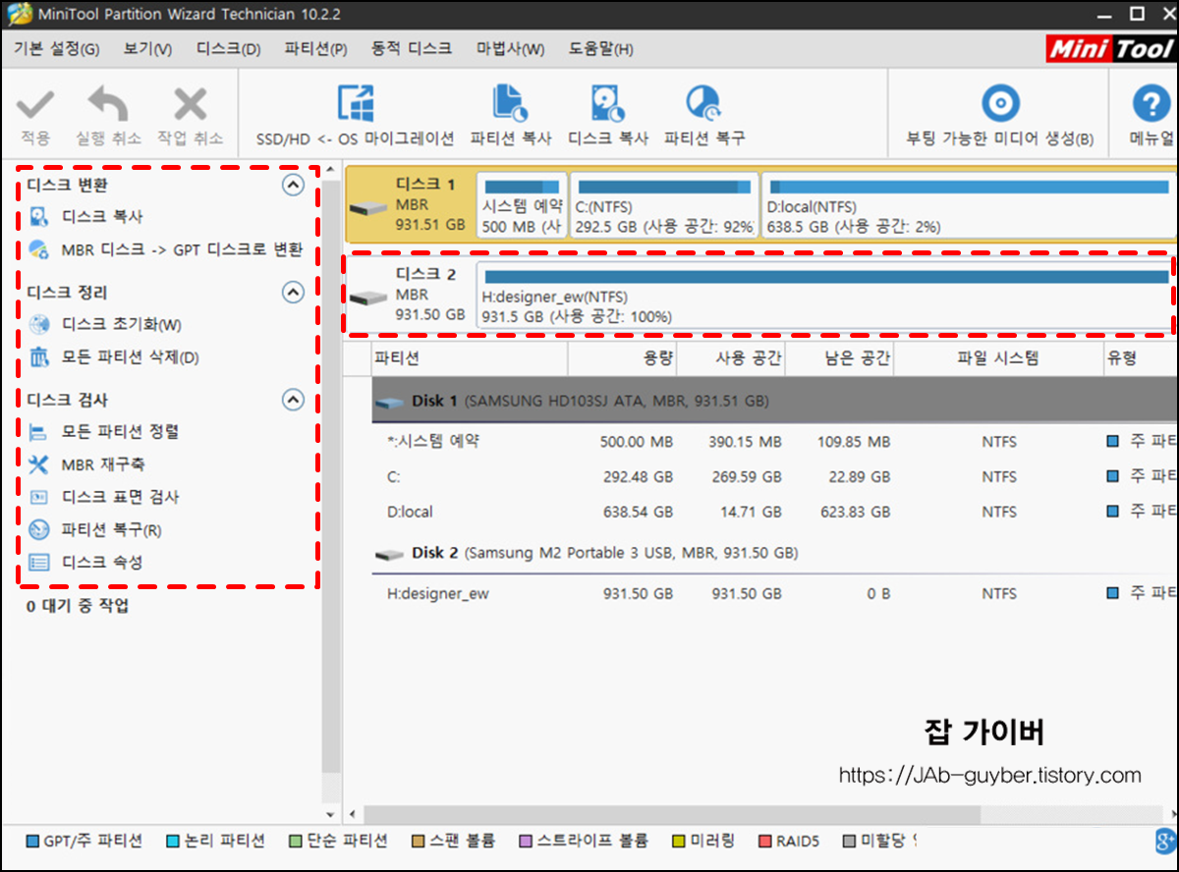The height and width of the screenshot is (872, 1179).
Task: Select the D:local(NTFS) partition block
Action: click(970, 205)
